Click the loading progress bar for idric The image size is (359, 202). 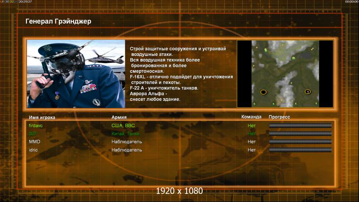click(x=300, y=150)
